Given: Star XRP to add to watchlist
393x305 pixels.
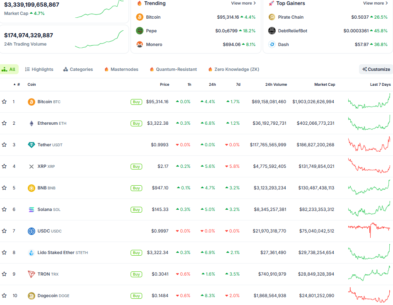Looking at the screenshot, I should (x=4, y=167).
